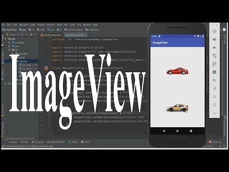Rotate the emulator left
The image size is (229, 172).
[x=214, y=56]
